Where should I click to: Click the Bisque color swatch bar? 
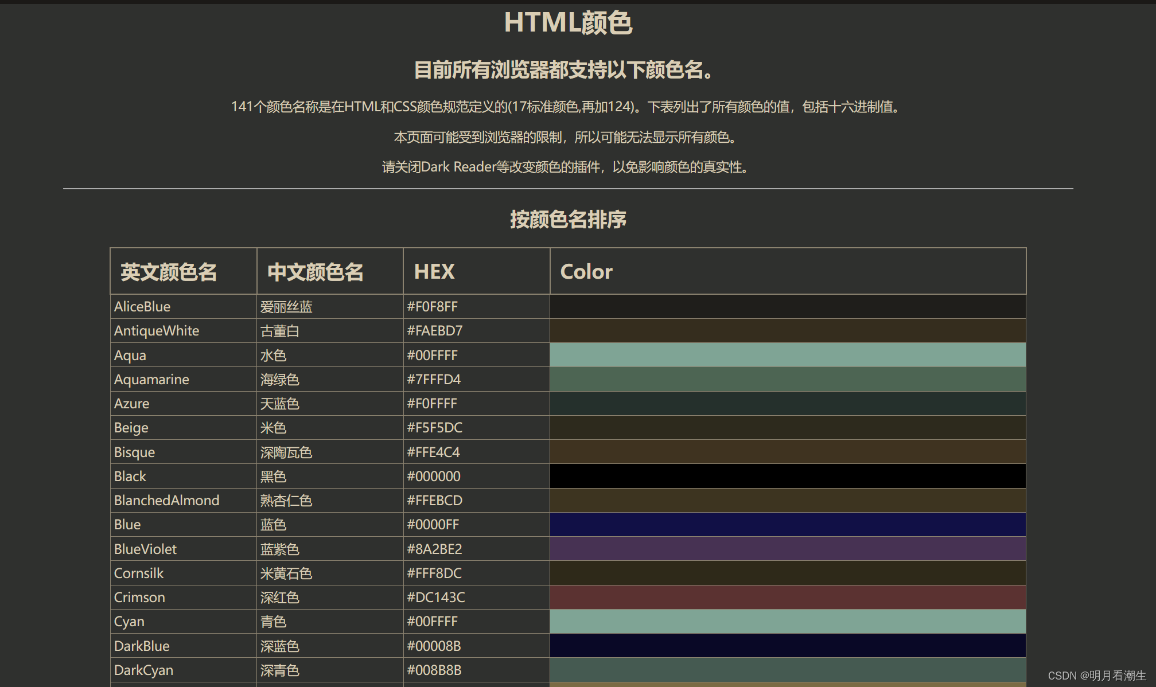coord(788,452)
